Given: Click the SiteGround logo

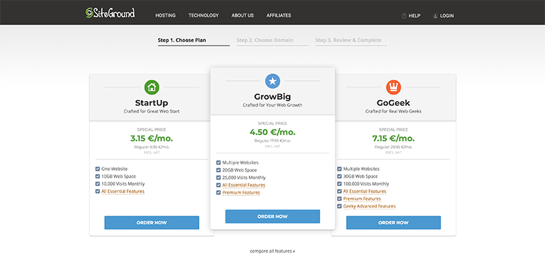Looking at the screenshot, I should tap(110, 13).
